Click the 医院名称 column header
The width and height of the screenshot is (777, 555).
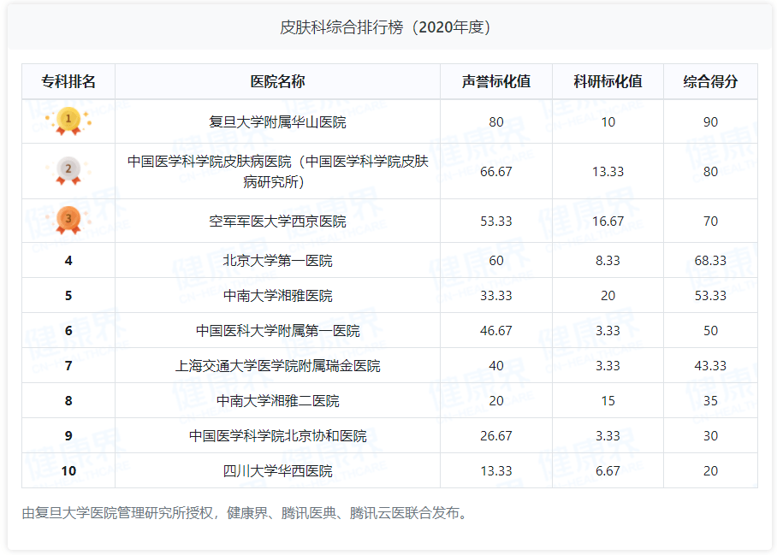click(x=277, y=82)
